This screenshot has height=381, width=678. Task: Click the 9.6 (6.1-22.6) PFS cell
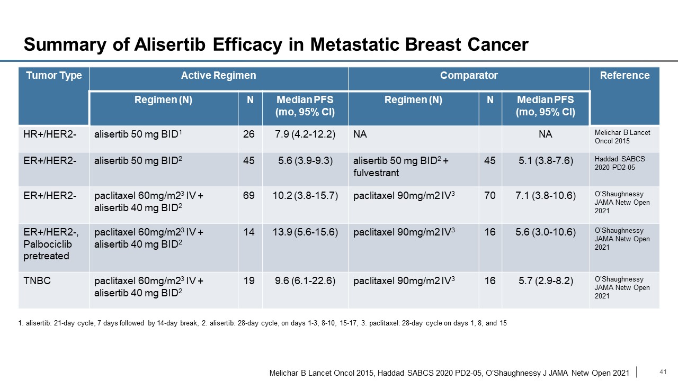305,281
